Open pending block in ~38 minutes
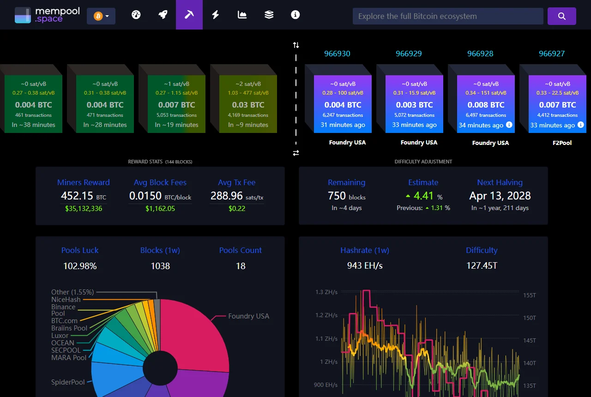Image resolution: width=591 pixels, height=397 pixels. pos(33,104)
